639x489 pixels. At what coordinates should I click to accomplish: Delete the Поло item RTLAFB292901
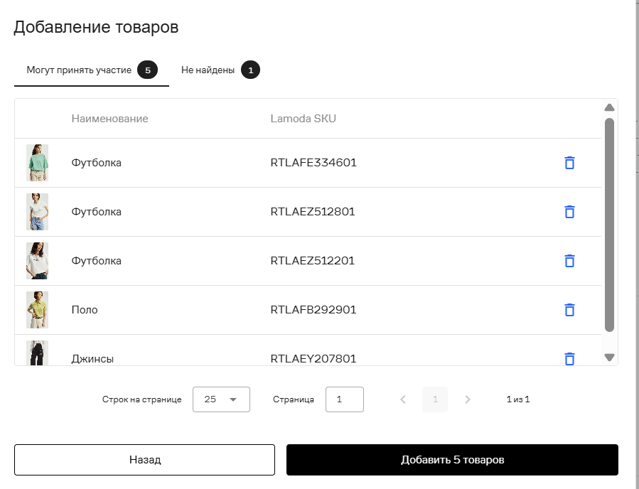point(569,310)
